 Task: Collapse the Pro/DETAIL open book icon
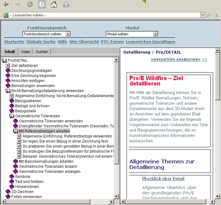tap(4, 61)
